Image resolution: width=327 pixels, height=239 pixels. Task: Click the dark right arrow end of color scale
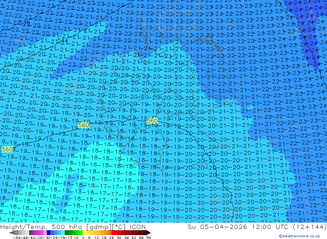148,232
